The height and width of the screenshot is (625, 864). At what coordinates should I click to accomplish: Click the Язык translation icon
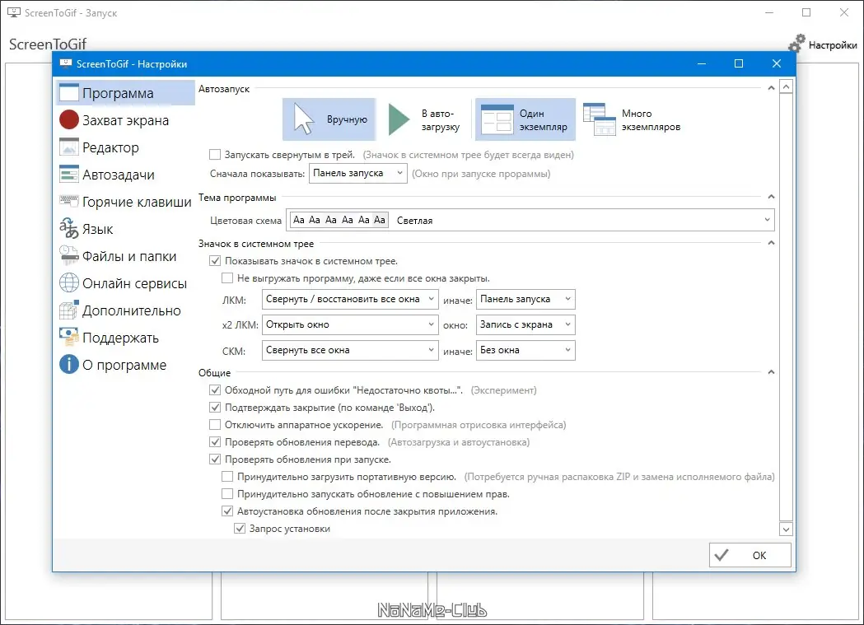[x=69, y=228]
